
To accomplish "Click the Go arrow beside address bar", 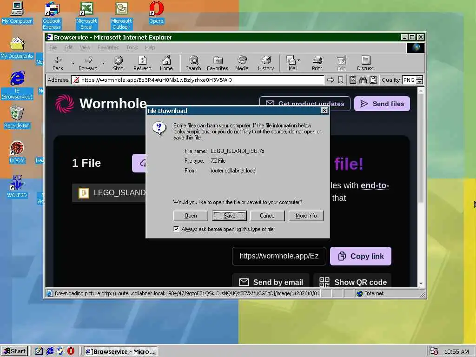I will tap(331, 80).
